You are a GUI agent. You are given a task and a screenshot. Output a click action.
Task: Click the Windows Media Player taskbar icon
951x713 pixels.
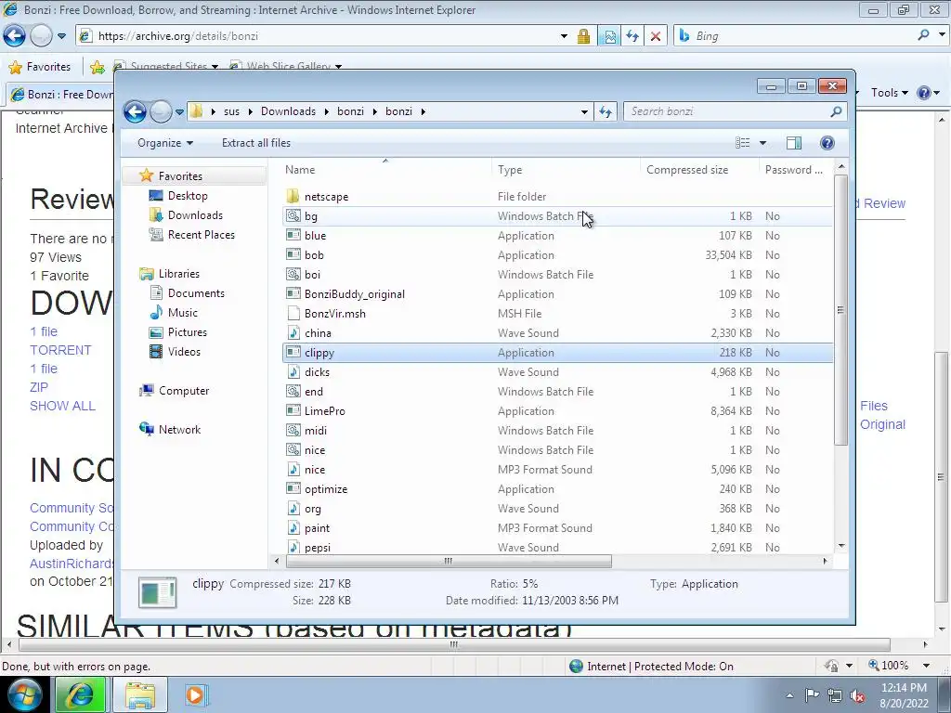pos(195,694)
